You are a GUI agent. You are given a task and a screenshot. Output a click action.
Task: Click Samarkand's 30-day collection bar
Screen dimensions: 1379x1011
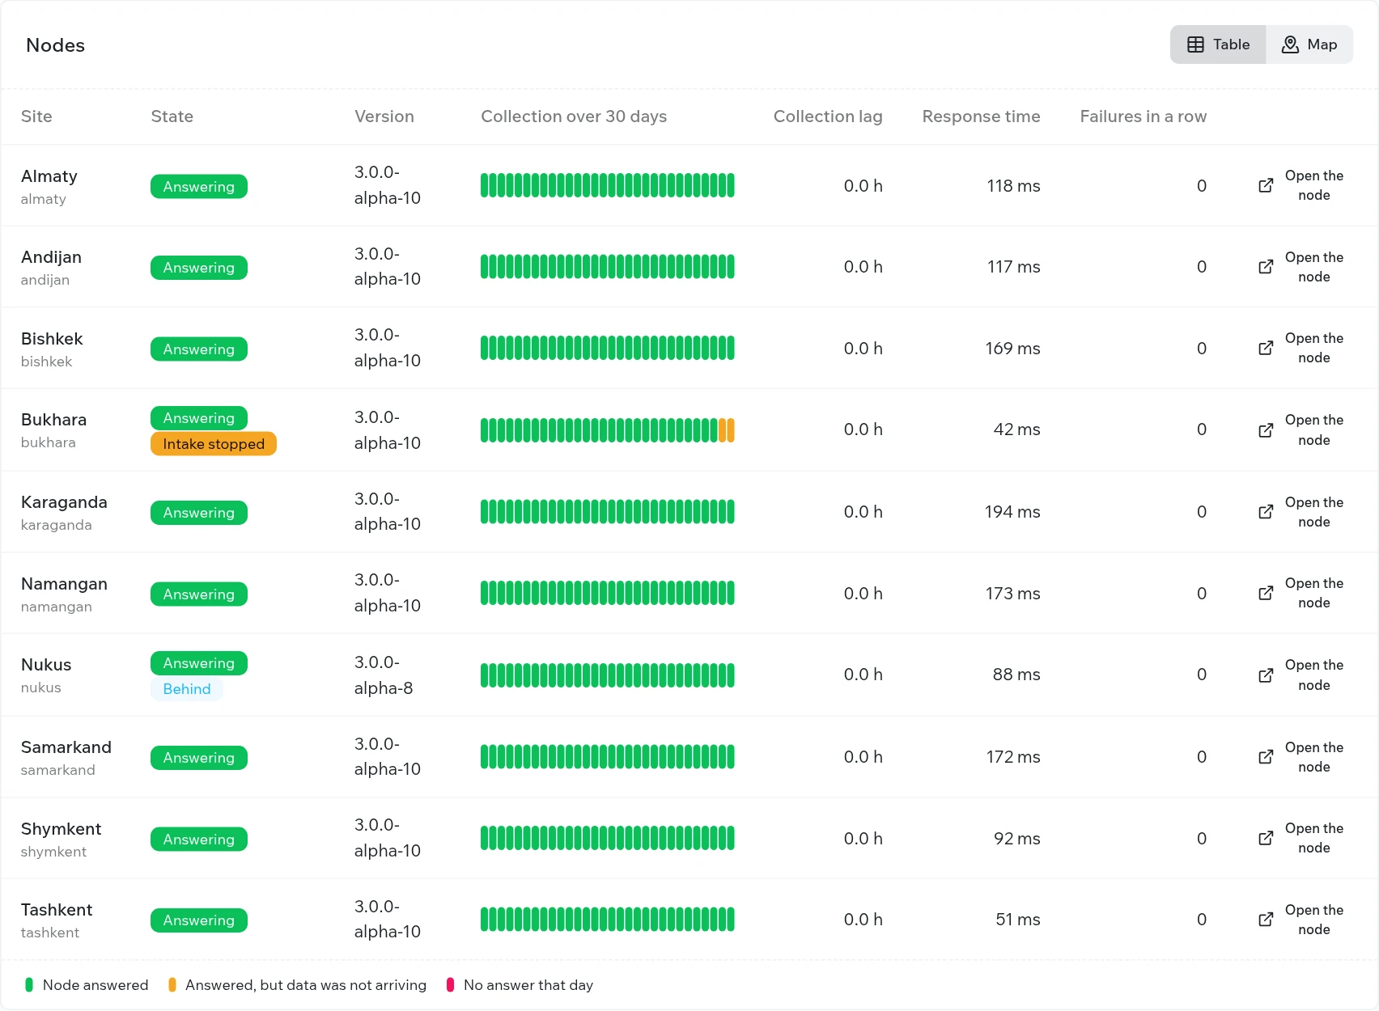click(608, 757)
